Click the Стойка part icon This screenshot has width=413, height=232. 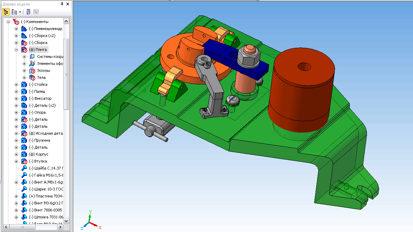click(x=24, y=84)
